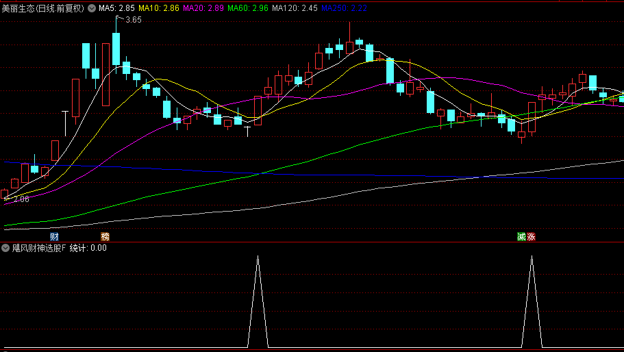624x352 pixels.
Task: Expand 飓风财神选股F indicator dropdown arrow
Action: point(5,248)
